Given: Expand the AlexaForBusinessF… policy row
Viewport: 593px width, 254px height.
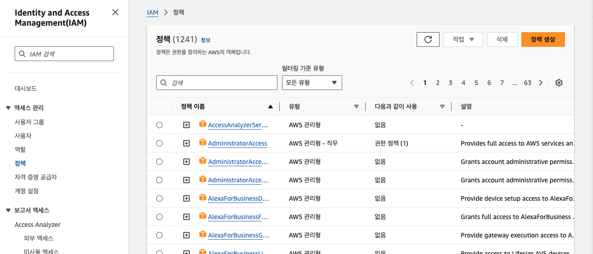Looking at the screenshot, I should [186, 217].
